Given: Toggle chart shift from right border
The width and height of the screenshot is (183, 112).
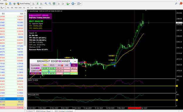Looking at the screenshot, I should pos(63,4).
